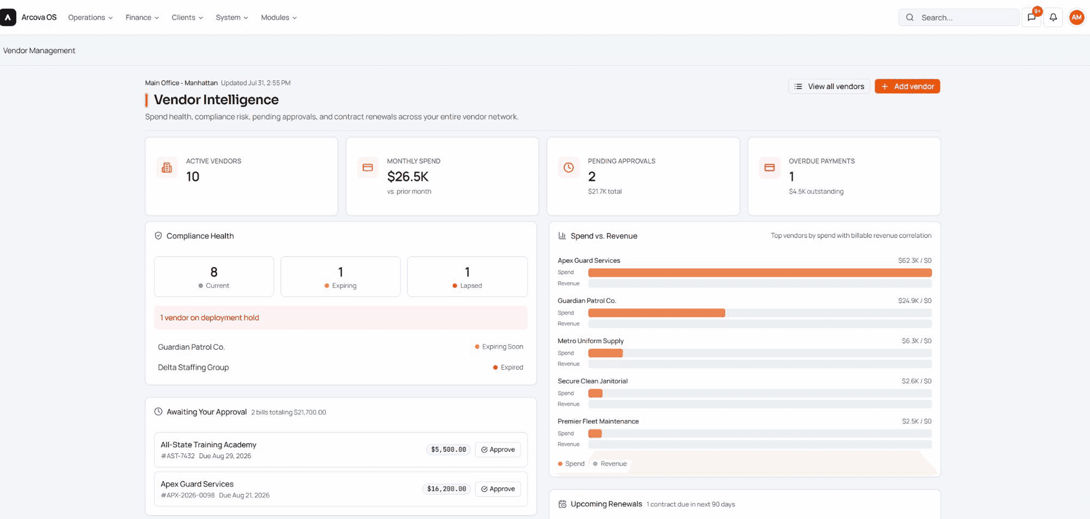Click the Monthly Spend card icon
Viewport: 1090px width, 519px height.
tap(368, 167)
